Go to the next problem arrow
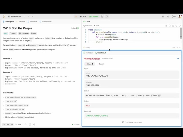 point(28,17)
